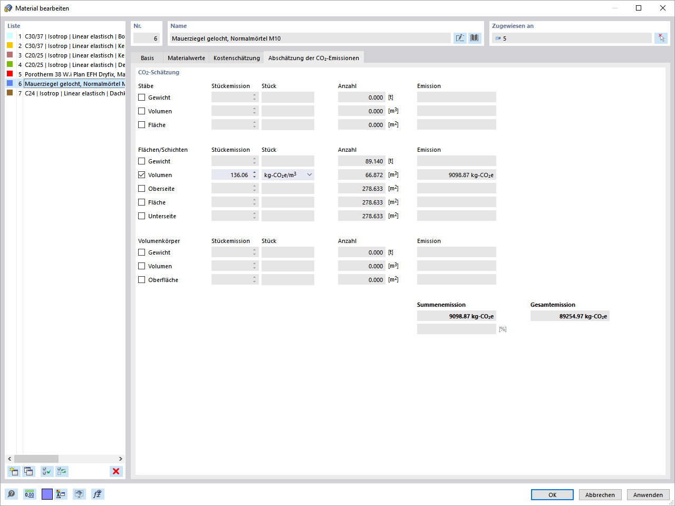Click the Anzahl value 89.140
This screenshot has height=506, width=675.
click(362, 161)
